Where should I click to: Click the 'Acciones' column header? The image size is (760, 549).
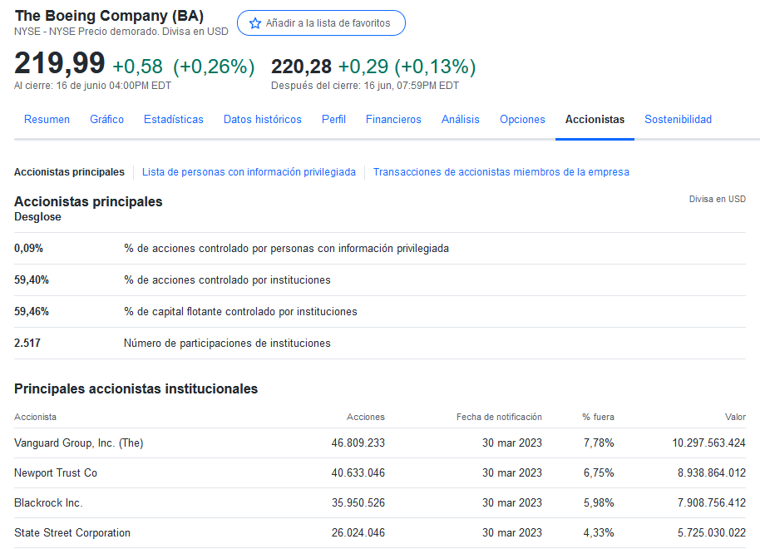pyautogui.click(x=366, y=417)
